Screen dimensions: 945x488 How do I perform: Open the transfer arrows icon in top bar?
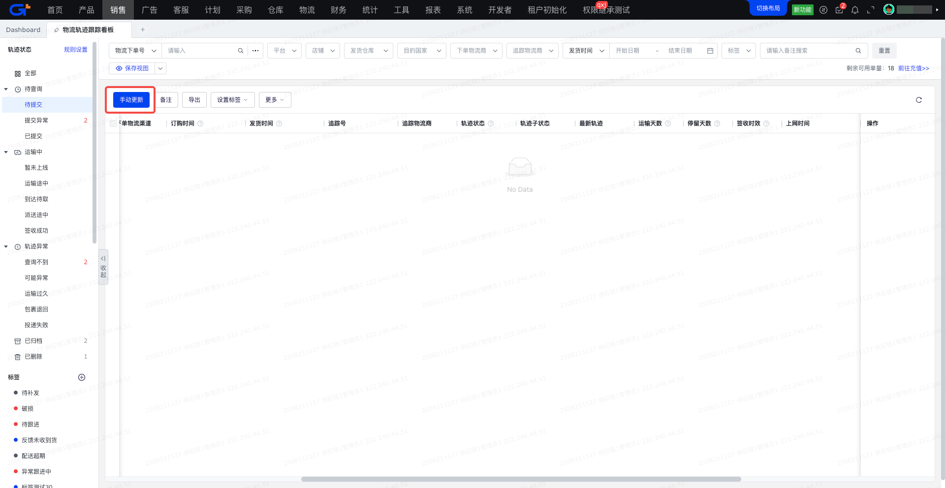(823, 10)
